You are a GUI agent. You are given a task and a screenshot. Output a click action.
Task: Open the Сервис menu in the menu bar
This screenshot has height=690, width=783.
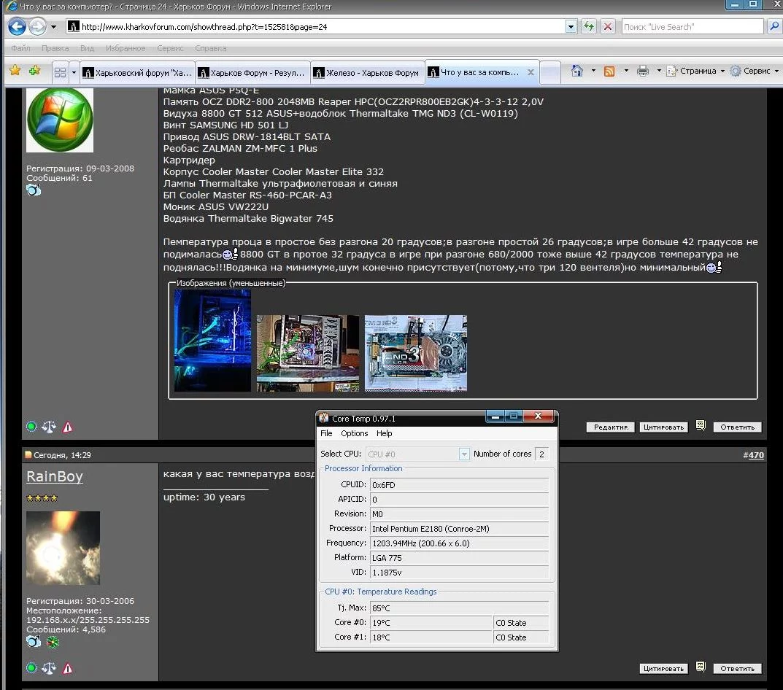tap(170, 48)
